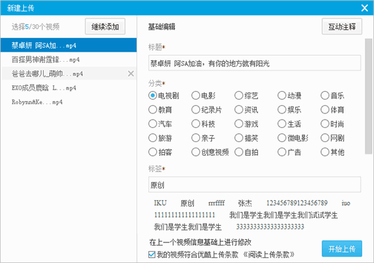Select the 游戏 category radio

pos(239,124)
